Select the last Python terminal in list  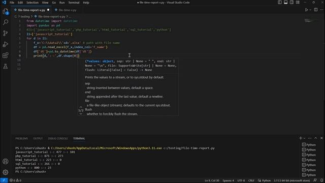click(x=309, y=175)
